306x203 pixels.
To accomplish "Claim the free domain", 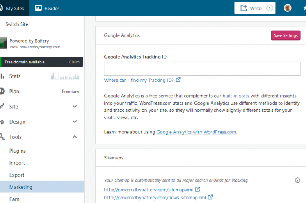I will (74, 62).
